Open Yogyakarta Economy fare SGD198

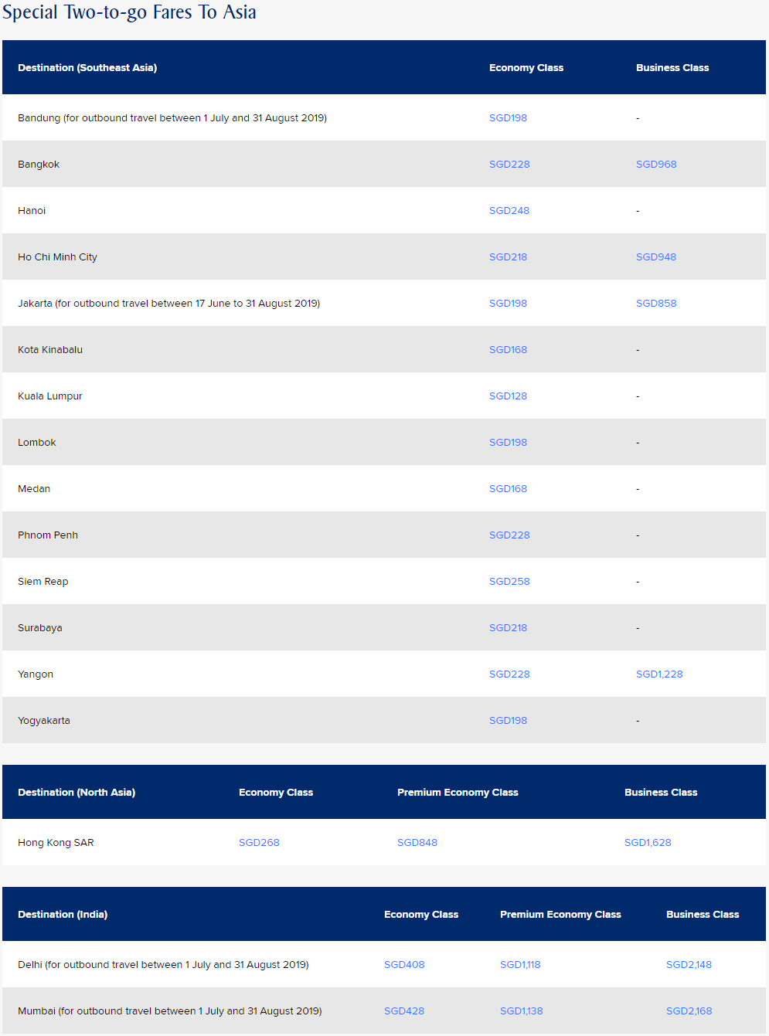(508, 721)
